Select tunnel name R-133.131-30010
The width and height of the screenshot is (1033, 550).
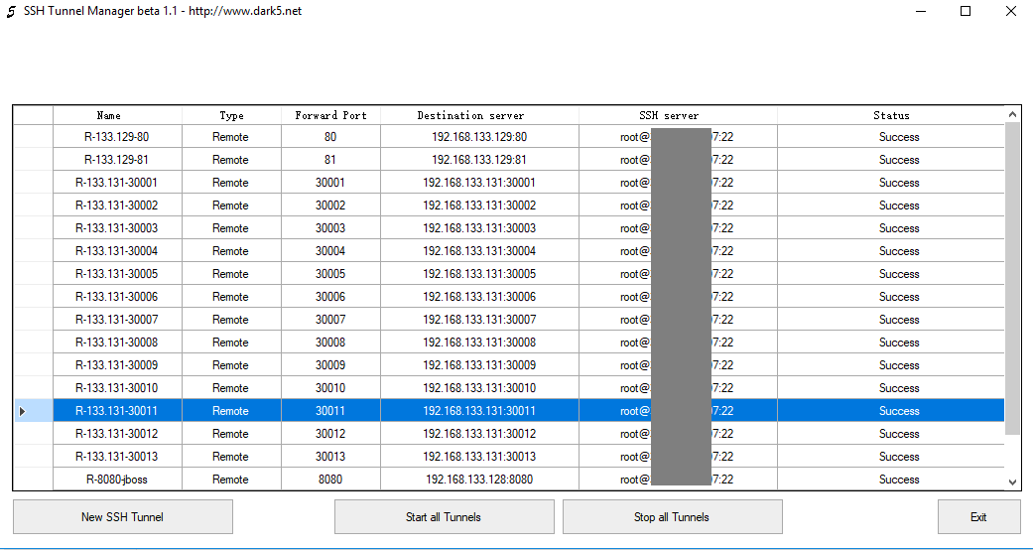[x=117, y=388]
